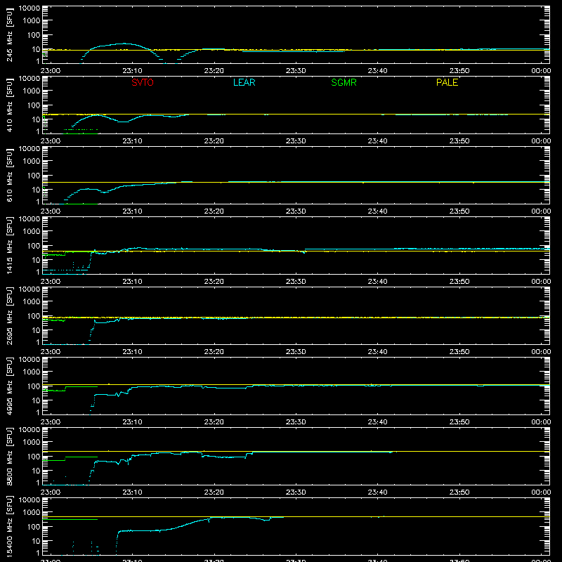Click the 23:20 time label of the 8800 MHz plot
Image resolution: width=562 pixels, height=562 pixels.
tap(214, 492)
